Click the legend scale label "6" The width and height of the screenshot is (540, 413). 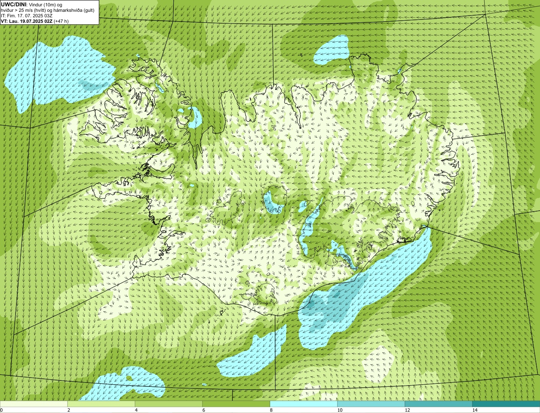click(203, 410)
